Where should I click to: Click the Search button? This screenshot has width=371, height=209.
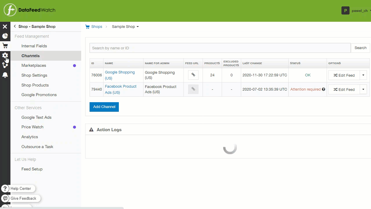click(360, 48)
